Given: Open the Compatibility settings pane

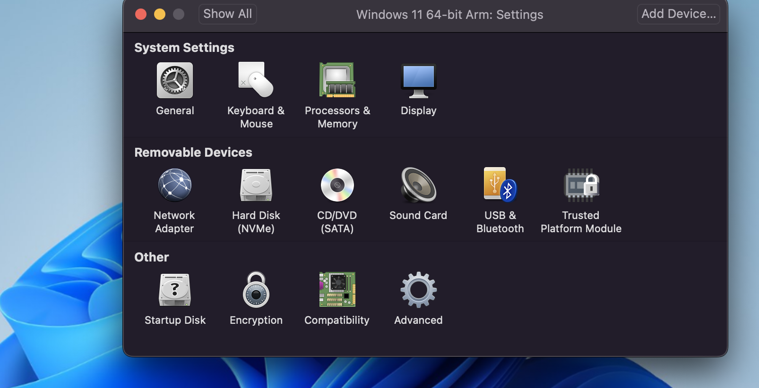Looking at the screenshot, I should pos(337,290).
